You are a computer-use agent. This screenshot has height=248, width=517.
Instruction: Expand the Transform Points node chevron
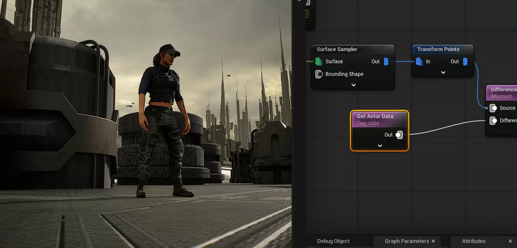tap(443, 72)
